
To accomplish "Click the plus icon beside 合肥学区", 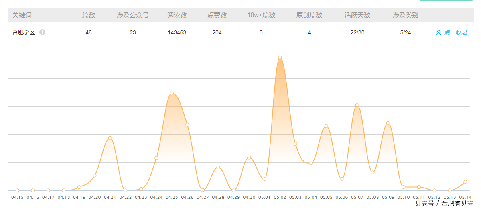I will pyautogui.click(x=42, y=32).
